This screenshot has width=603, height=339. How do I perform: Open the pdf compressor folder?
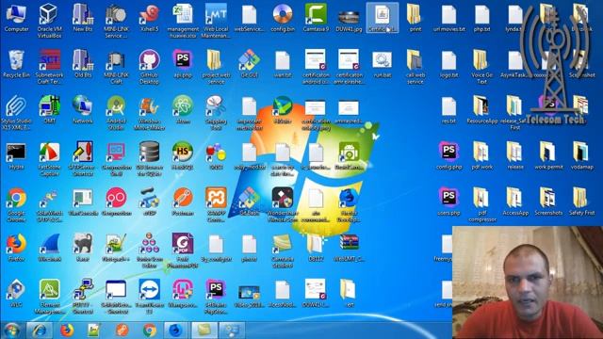(481, 205)
